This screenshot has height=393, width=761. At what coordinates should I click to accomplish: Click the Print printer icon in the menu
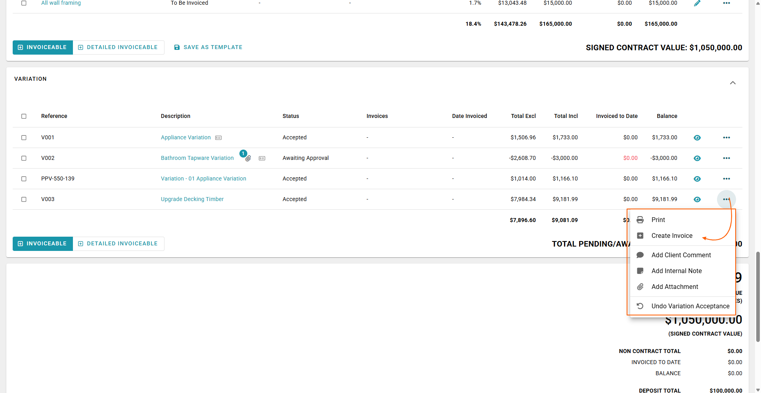point(640,220)
